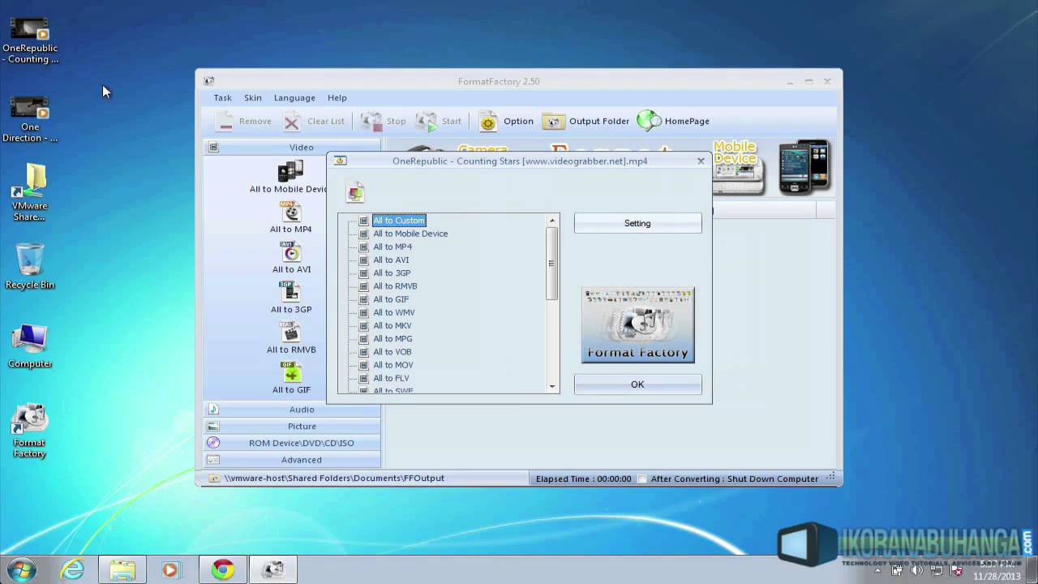This screenshot has height=584, width=1038.
Task: Select All to AVI sidebar icon
Action: 290,251
